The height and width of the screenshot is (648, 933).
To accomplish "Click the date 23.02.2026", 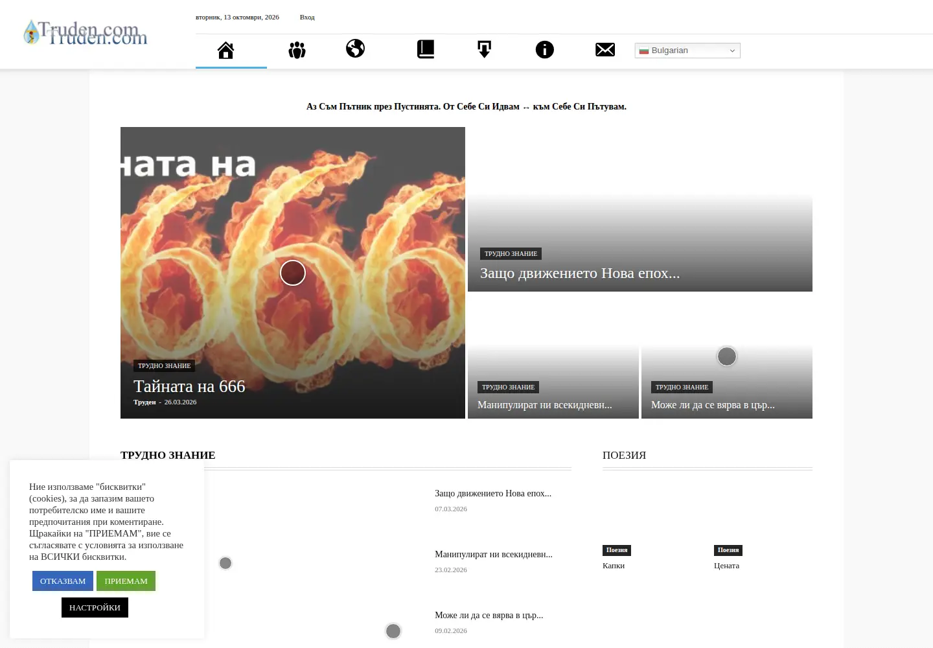I will pos(451,570).
